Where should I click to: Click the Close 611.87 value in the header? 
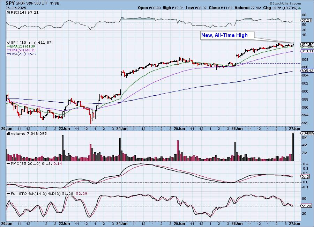[x=220, y=8]
